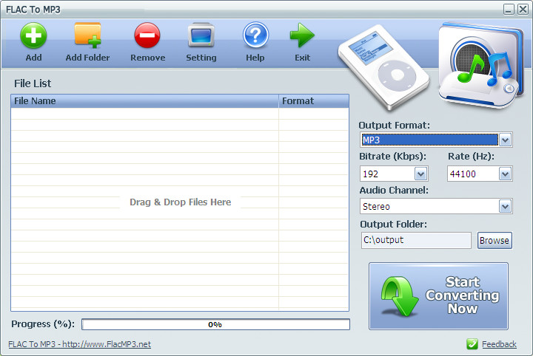This screenshot has height=356, width=533.
Task: Open Help via question mark icon
Action: coord(255,35)
